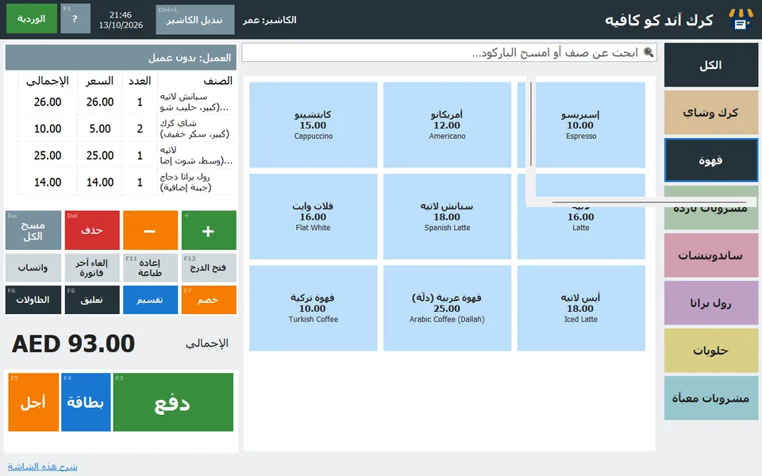Select the الكل category tab

pyautogui.click(x=711, y=65)
